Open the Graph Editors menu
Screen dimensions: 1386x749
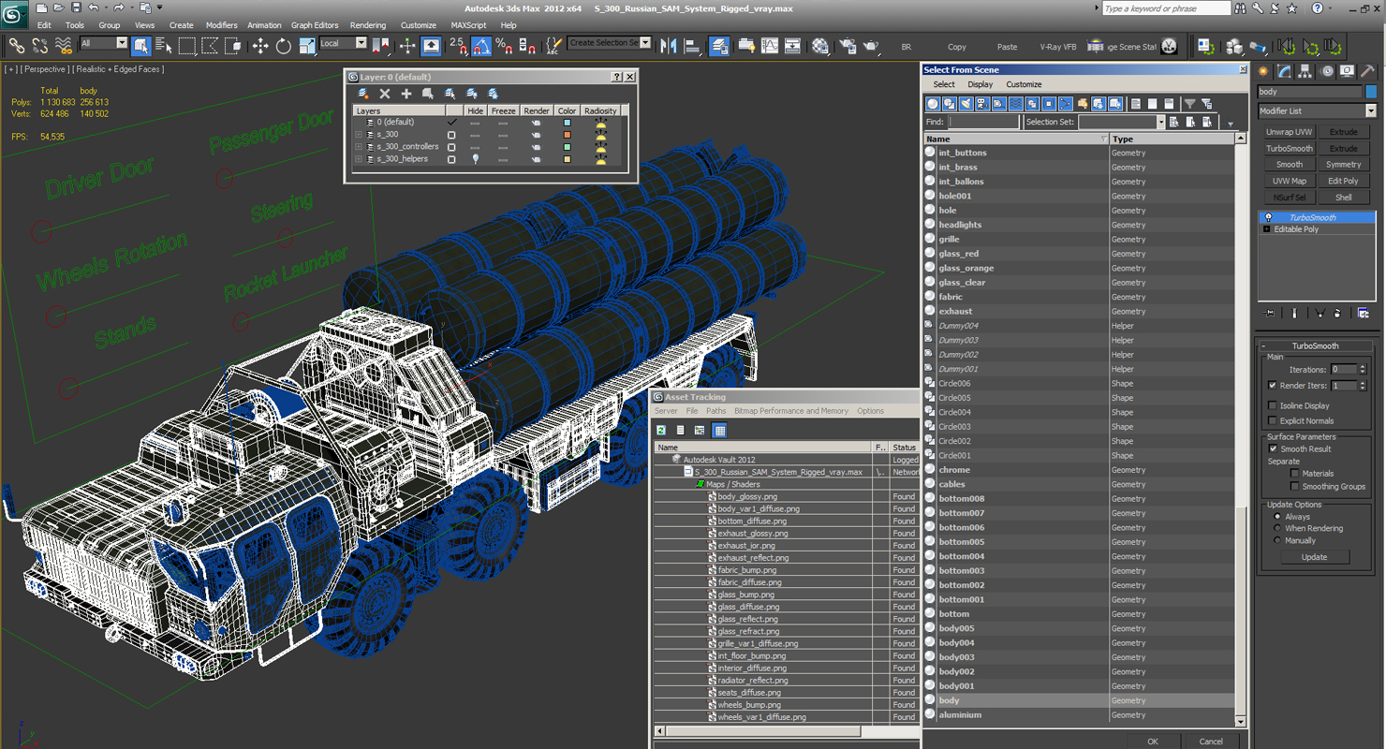[315, 25]
